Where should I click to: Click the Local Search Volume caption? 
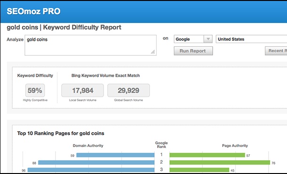[x=82, y=100]
